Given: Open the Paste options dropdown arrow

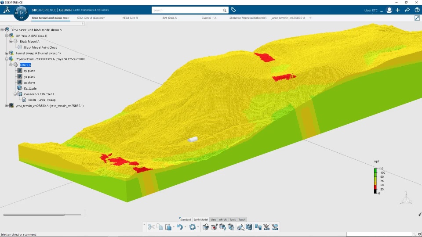Looking at the screenshot, I should [x=174, y=227].
